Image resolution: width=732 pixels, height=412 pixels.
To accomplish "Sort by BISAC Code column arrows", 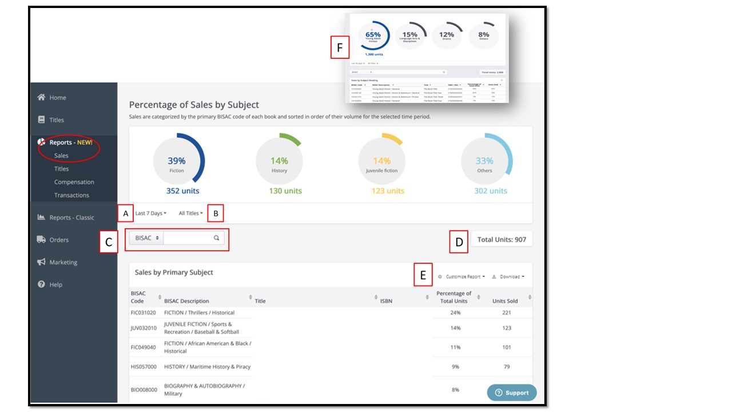I will pyautogui.click(x=160, y=297).
